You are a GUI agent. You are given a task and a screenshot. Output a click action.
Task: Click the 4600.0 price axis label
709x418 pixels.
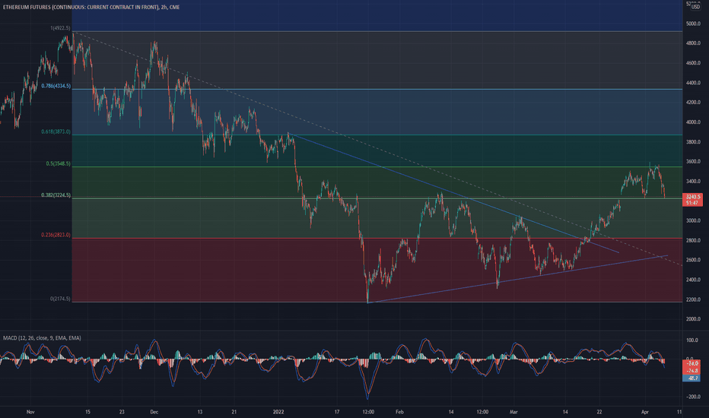coord(693,63)
